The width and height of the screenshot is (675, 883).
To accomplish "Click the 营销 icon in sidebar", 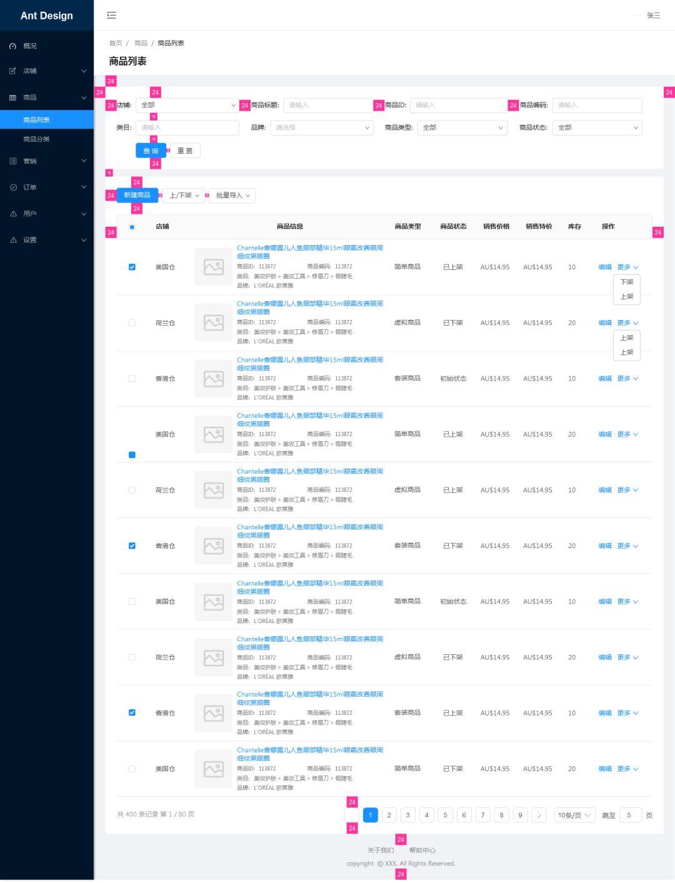I will [12, 161].
